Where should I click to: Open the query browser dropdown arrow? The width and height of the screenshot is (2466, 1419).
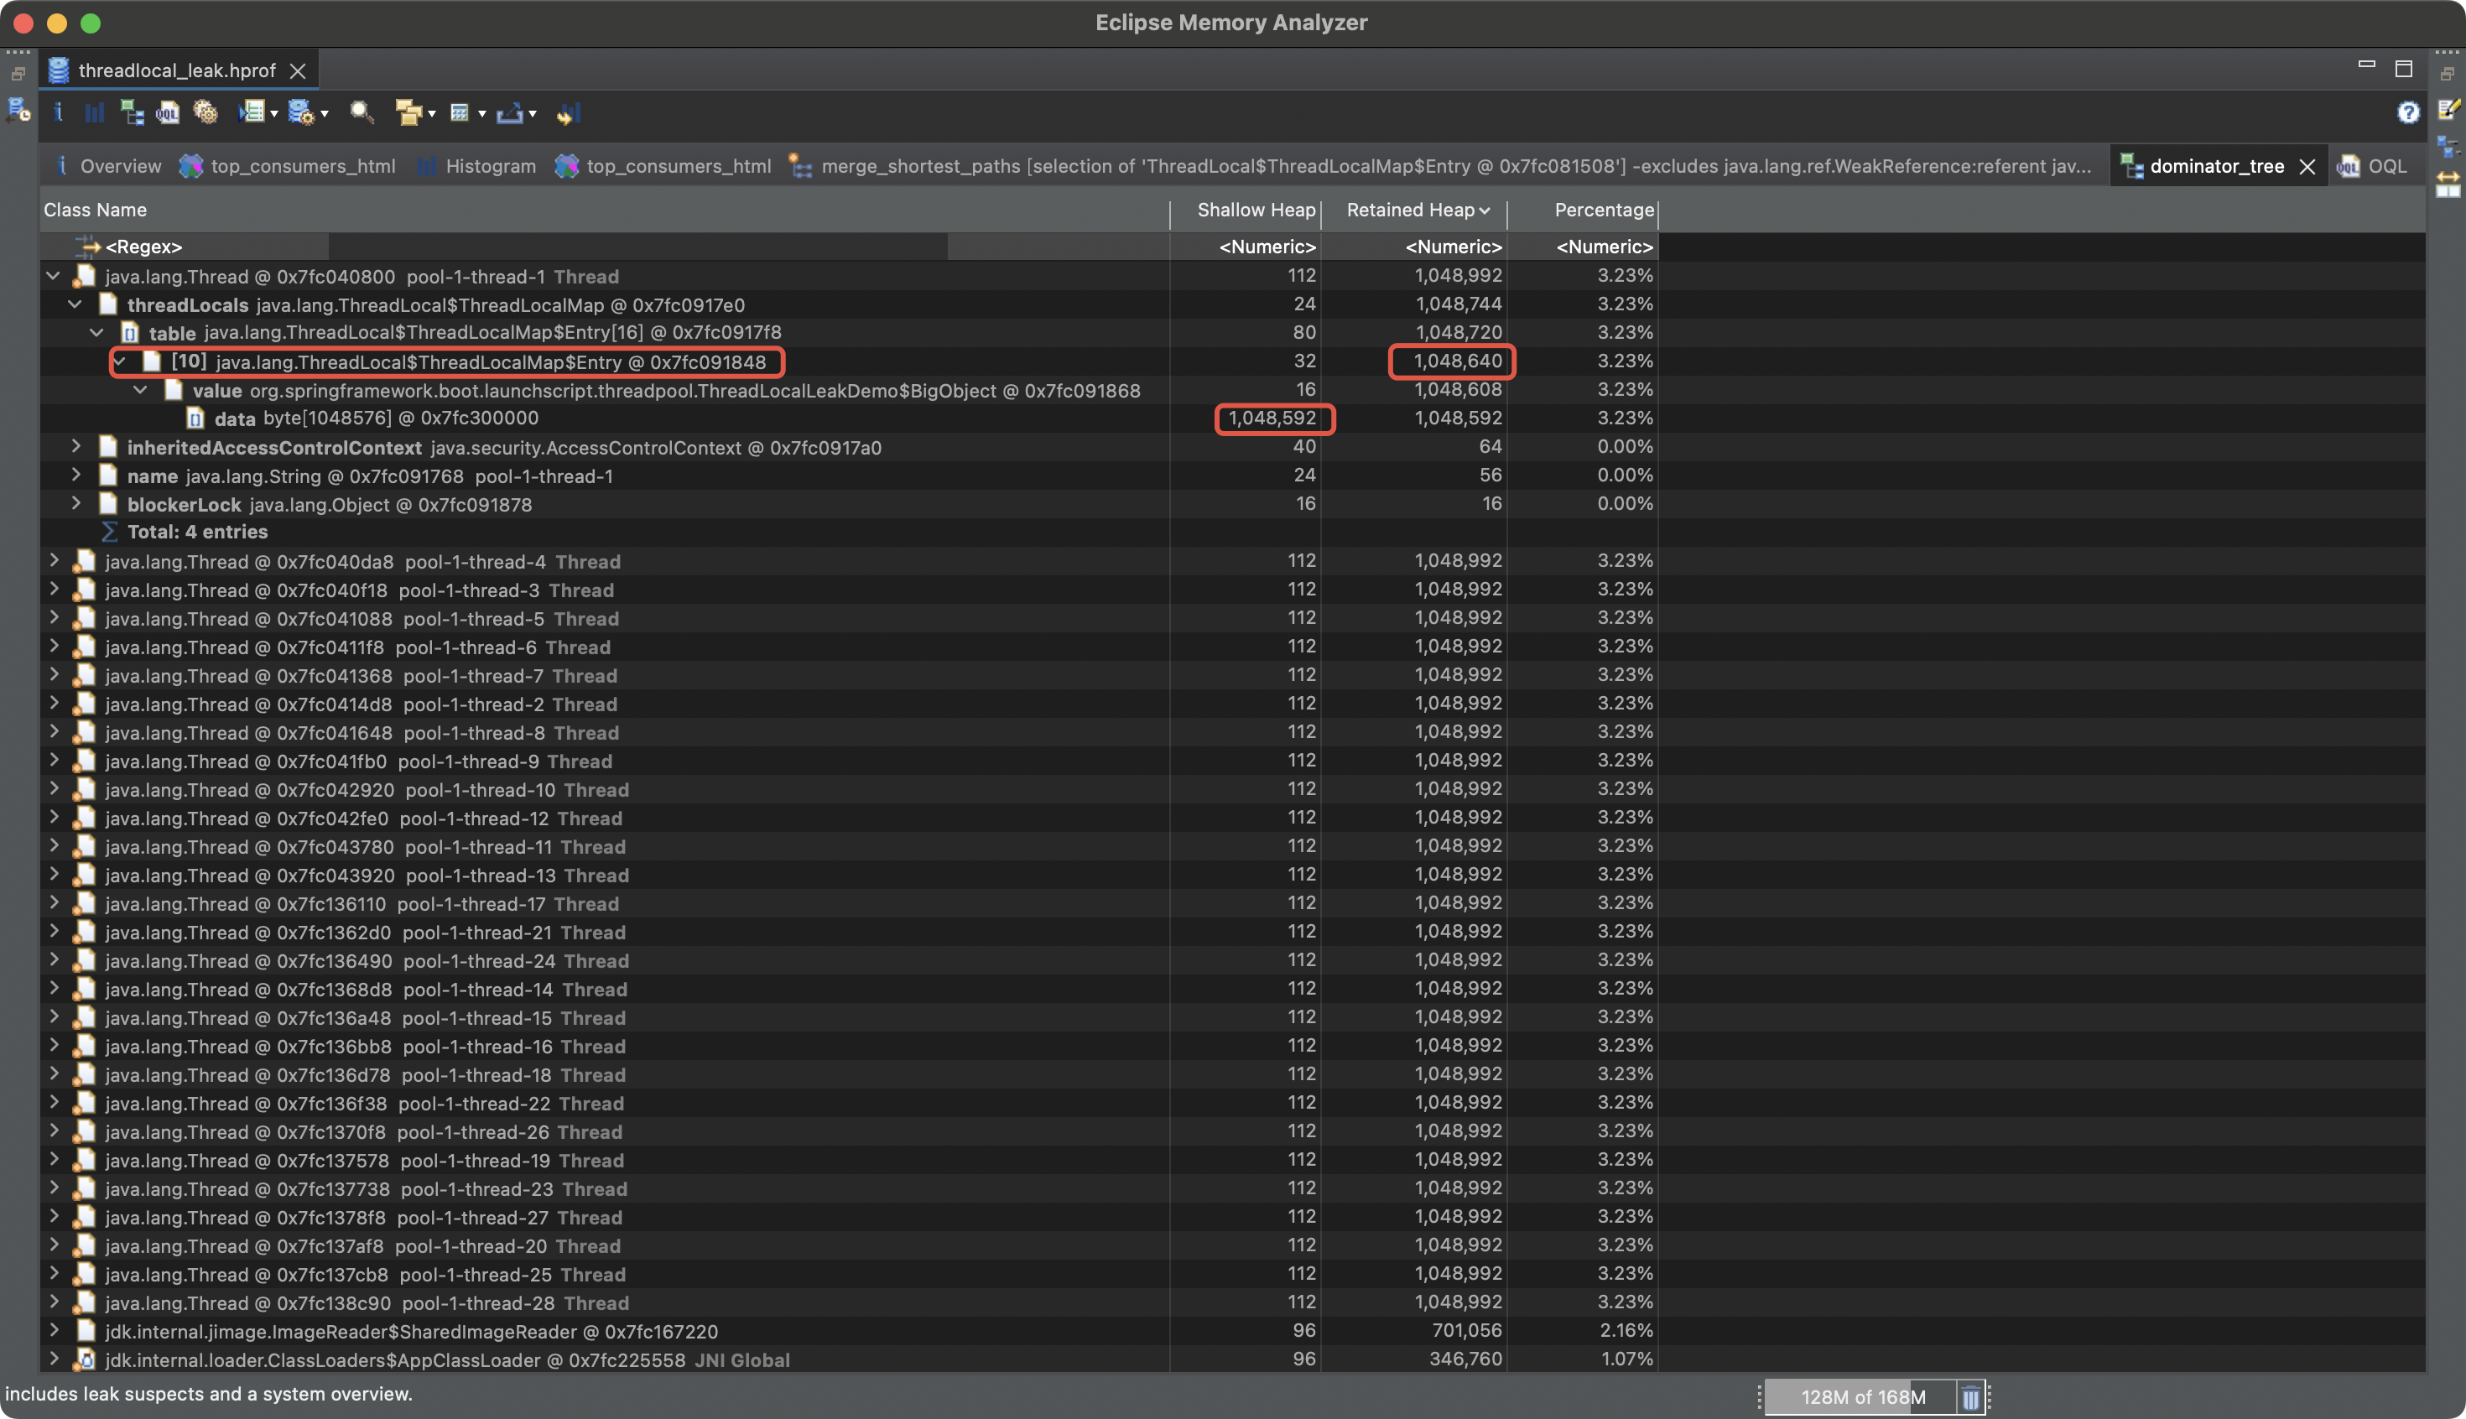[325, 114]
